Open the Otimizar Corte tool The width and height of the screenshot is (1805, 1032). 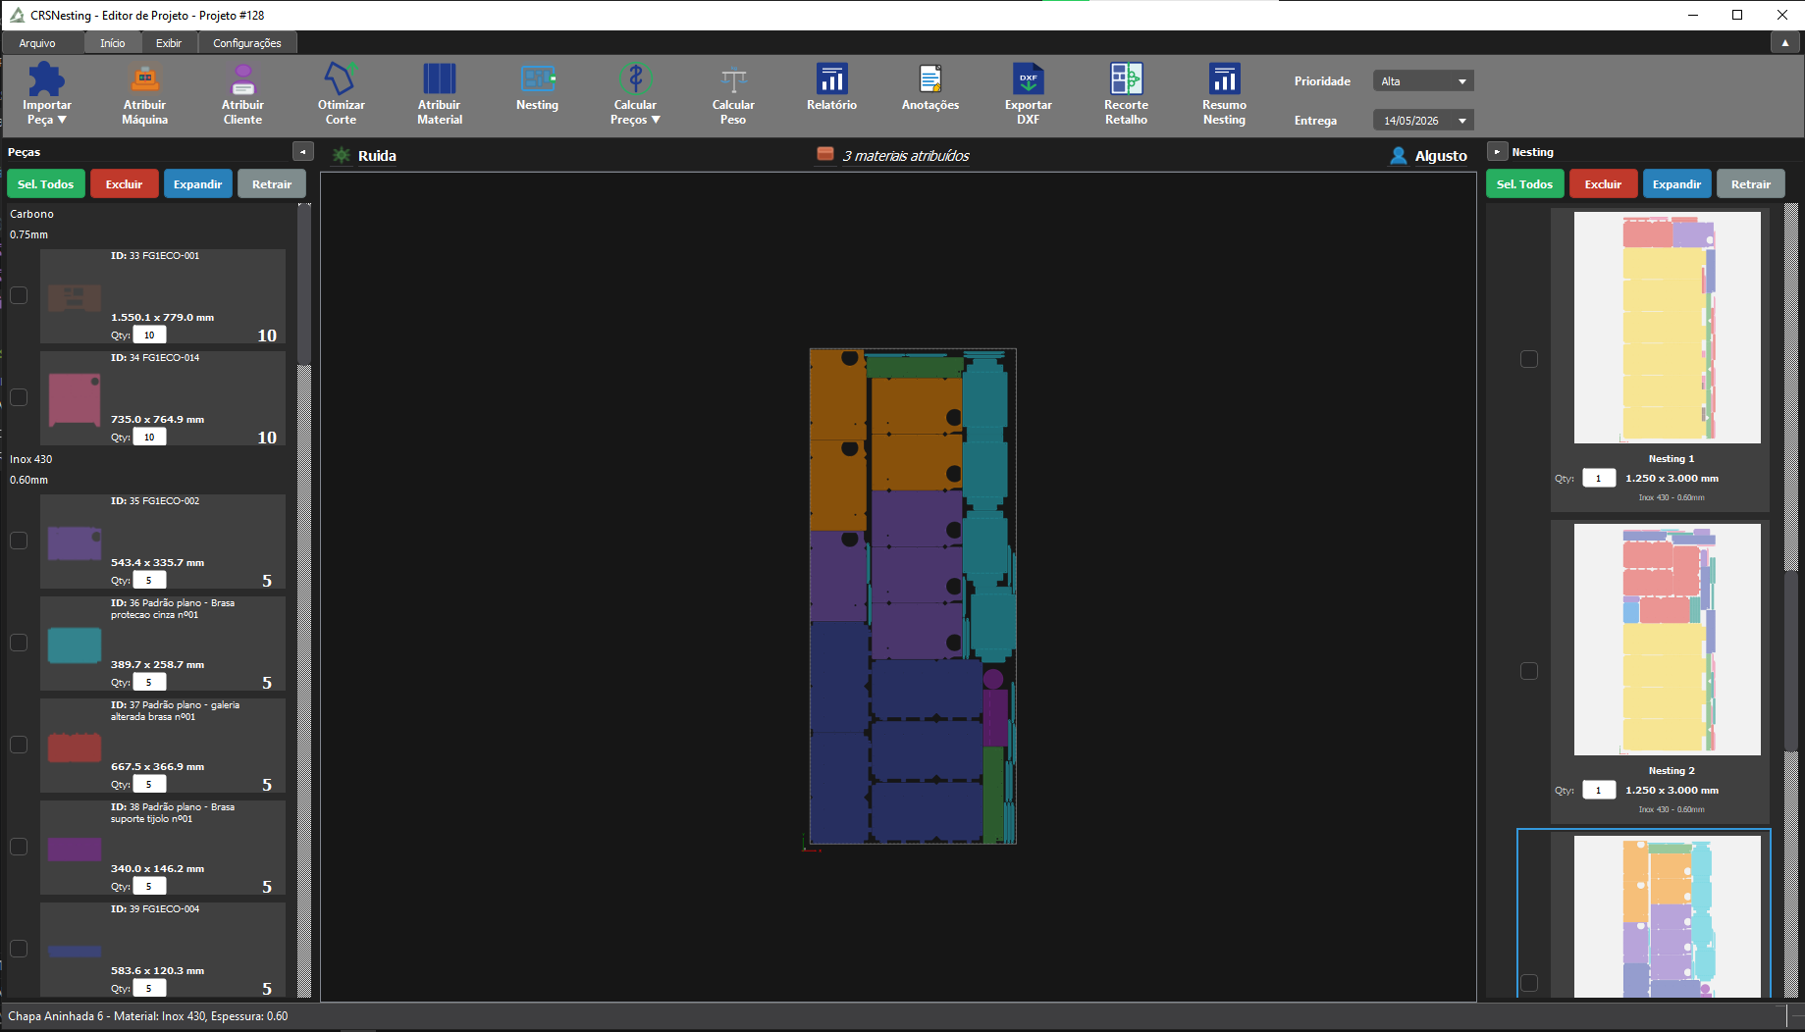pos(341,94)
